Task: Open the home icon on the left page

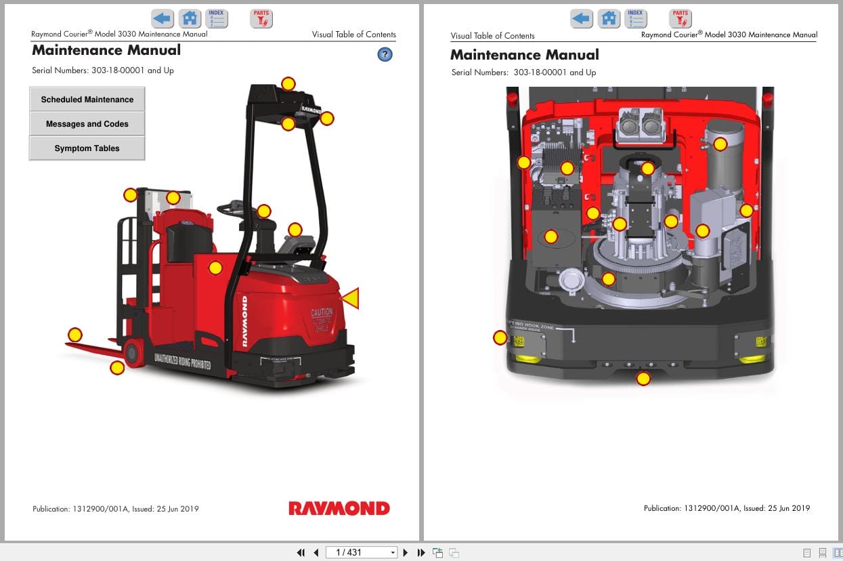Action: point(190,19)
